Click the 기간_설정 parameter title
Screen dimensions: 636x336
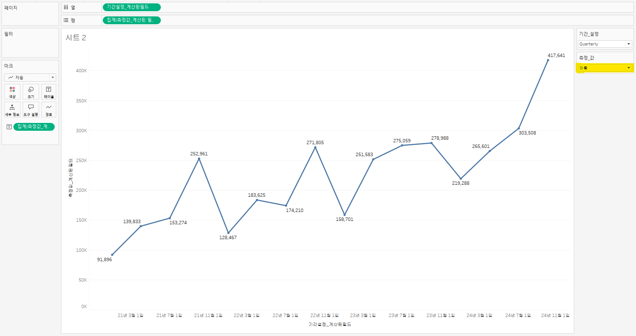(x=589, y=34)
